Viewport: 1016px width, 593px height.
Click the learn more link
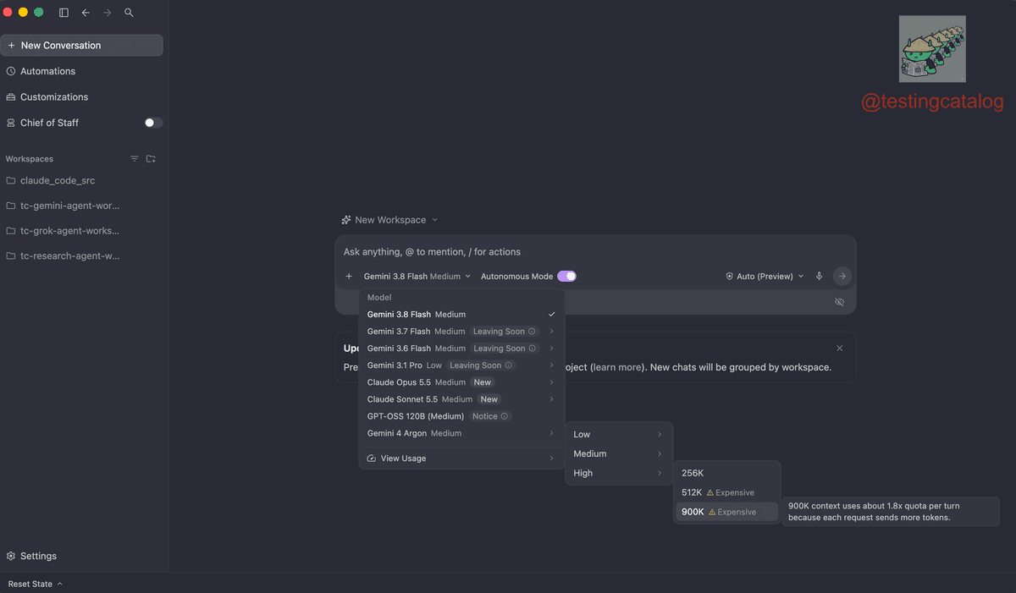tap(616, 367)
